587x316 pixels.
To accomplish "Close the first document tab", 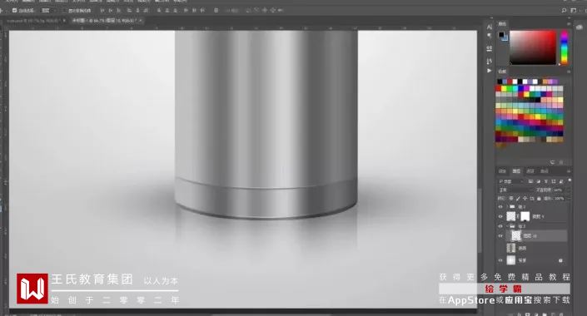I will pyautogui.click(x=64, y=21).
